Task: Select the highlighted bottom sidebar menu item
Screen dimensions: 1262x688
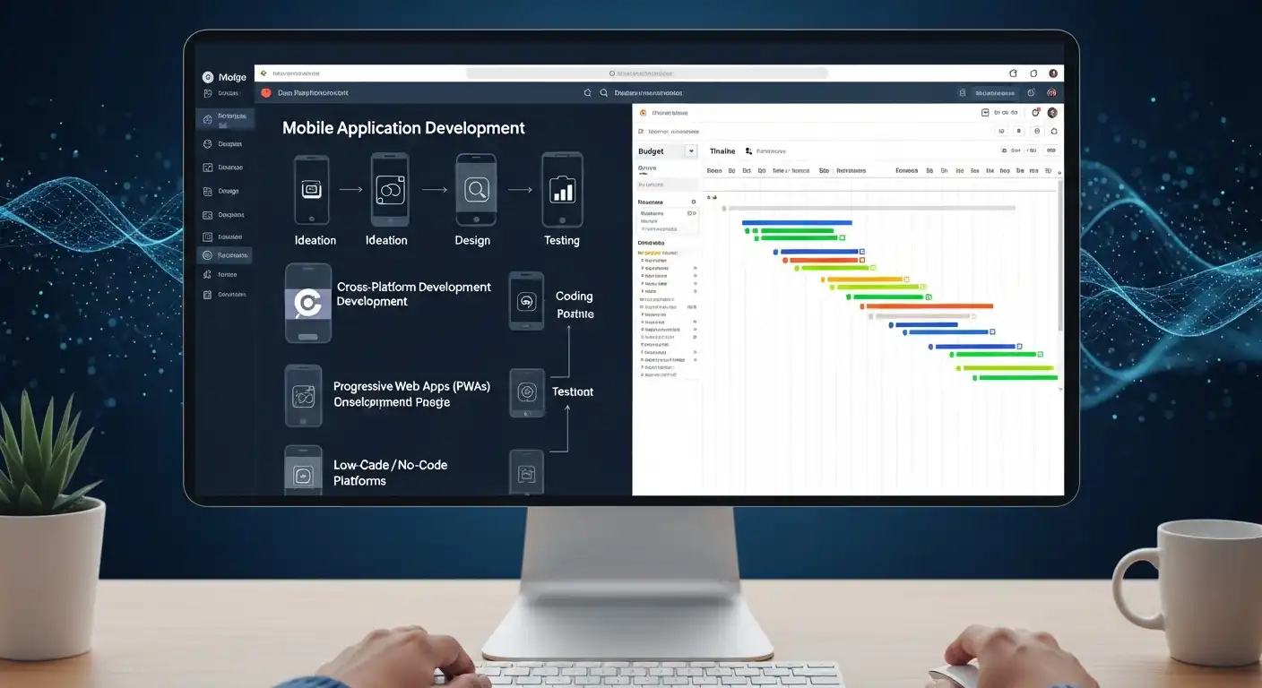Action: click(224, 255)
